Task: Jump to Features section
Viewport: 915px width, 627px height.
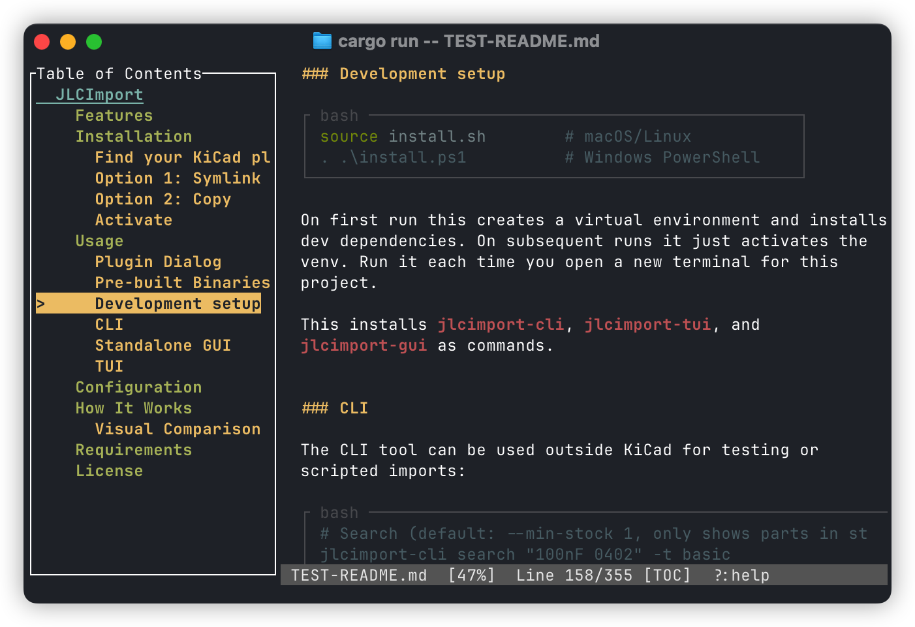Action: point(114,116)
